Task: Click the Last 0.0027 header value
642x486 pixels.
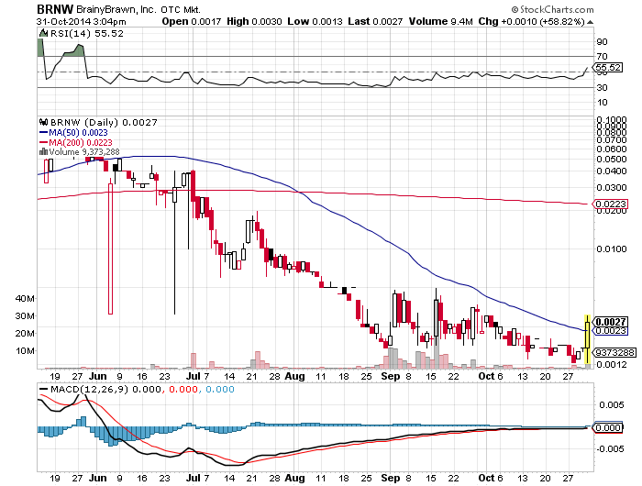Action: pos(375,21)
